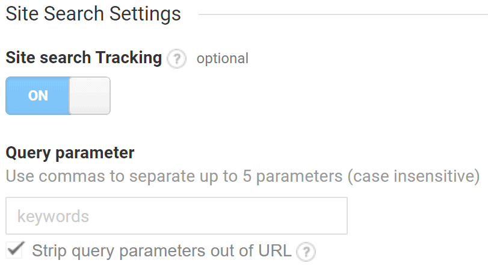Viewport: 488px width, 269px height.
Task: Focus the keywords query parameter field
Action: (x=176, y=216)
